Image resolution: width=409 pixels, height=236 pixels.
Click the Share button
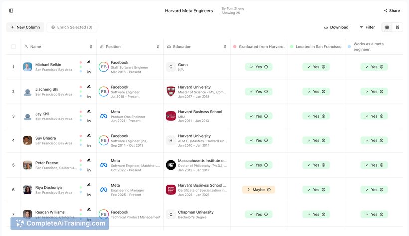pyautogui.click(x=392, y=10)
